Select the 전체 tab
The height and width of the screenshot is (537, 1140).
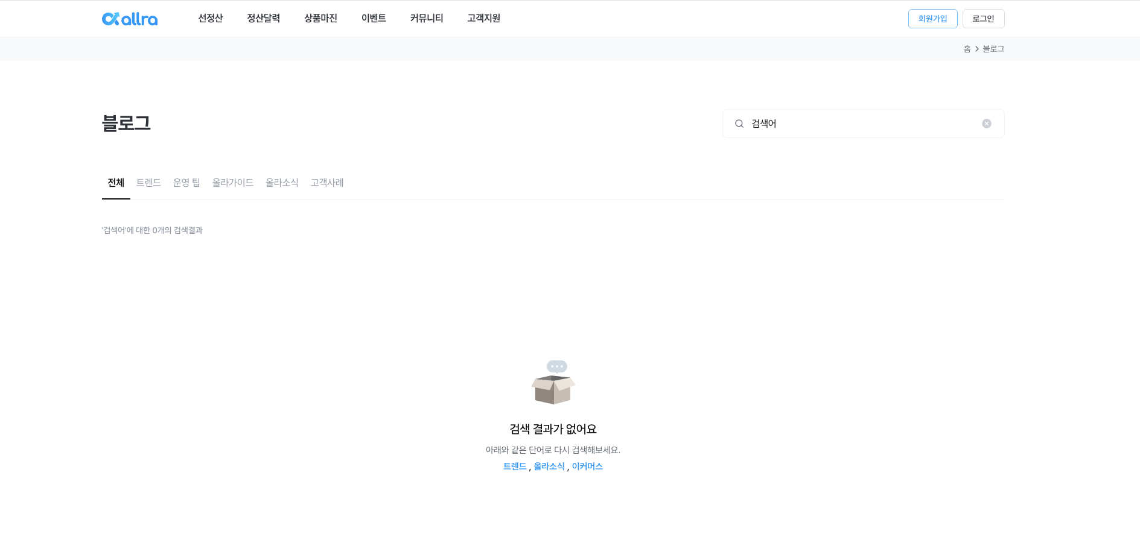[116, 183]
